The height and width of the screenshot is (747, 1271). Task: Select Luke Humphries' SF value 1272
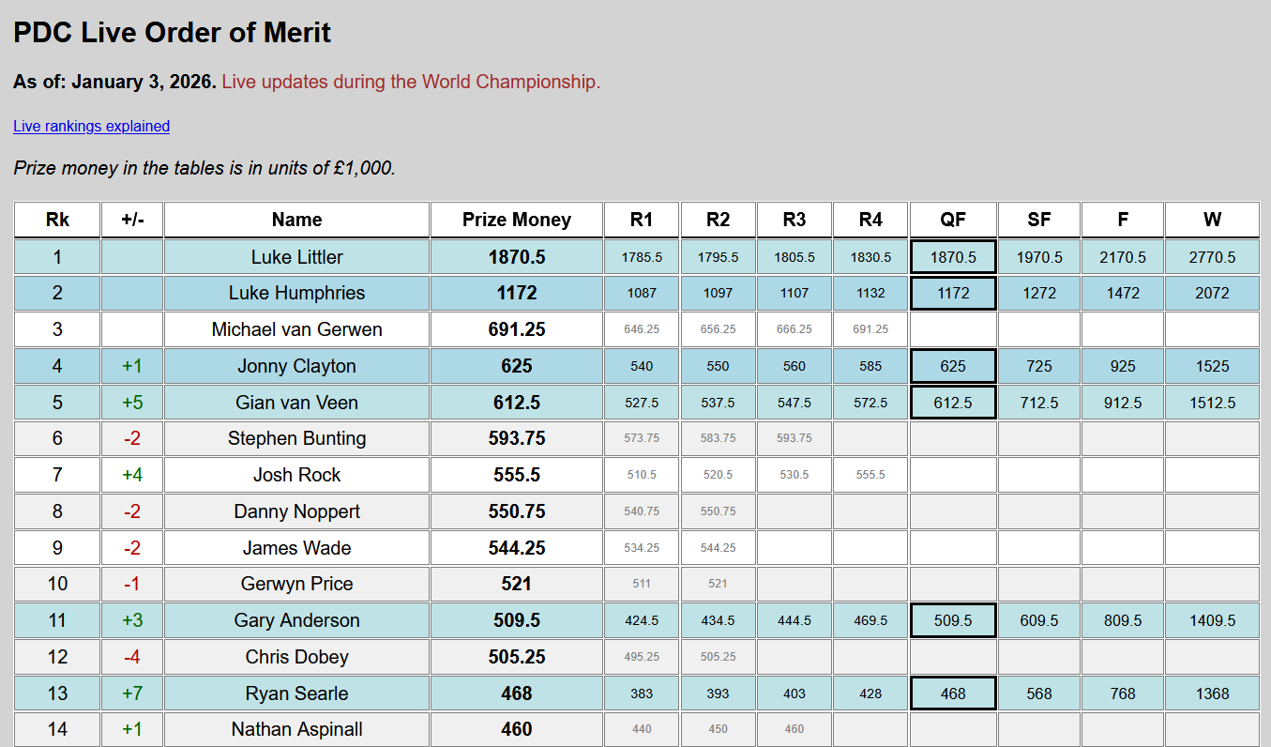coord(1038,293)
